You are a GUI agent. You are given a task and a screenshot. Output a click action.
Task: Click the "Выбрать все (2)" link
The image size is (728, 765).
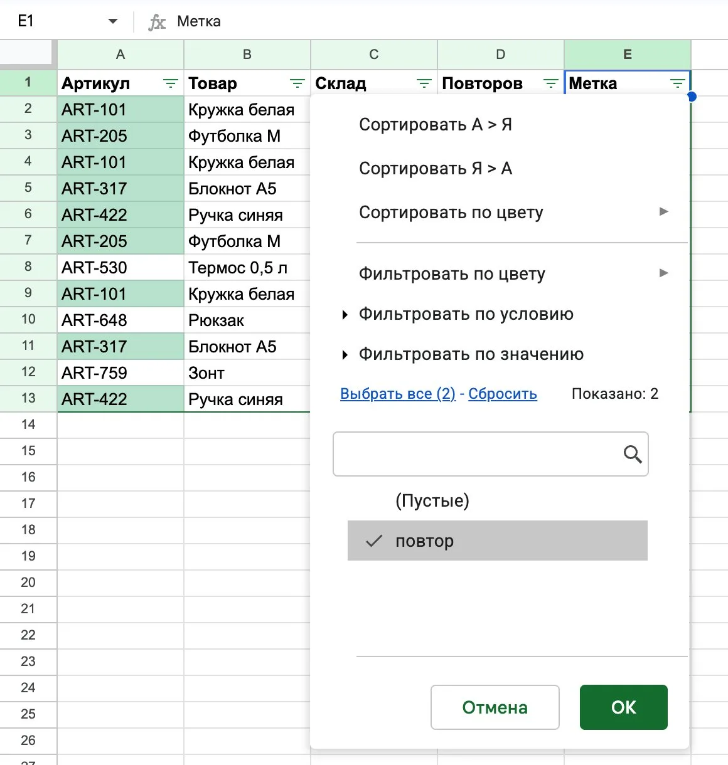pos(398,394)
